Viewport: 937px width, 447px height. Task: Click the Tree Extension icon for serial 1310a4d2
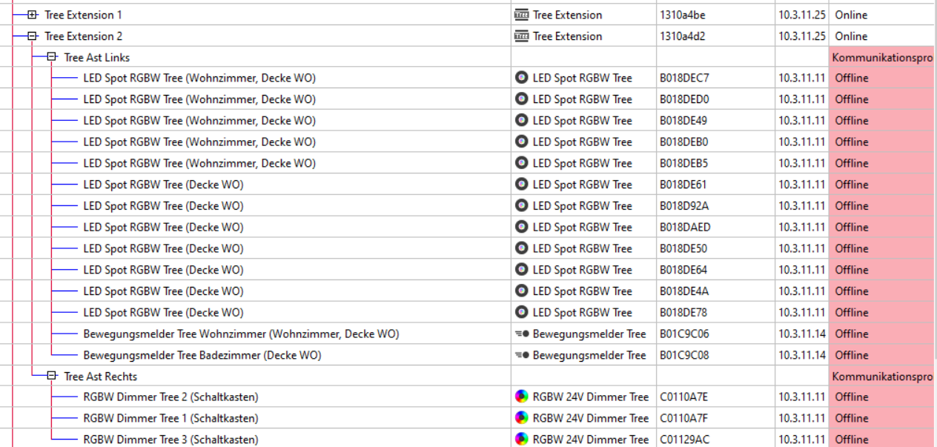[x=521, y=36]
